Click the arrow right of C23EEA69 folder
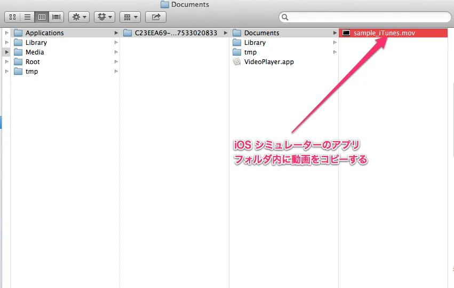 [x=226, y=33]
